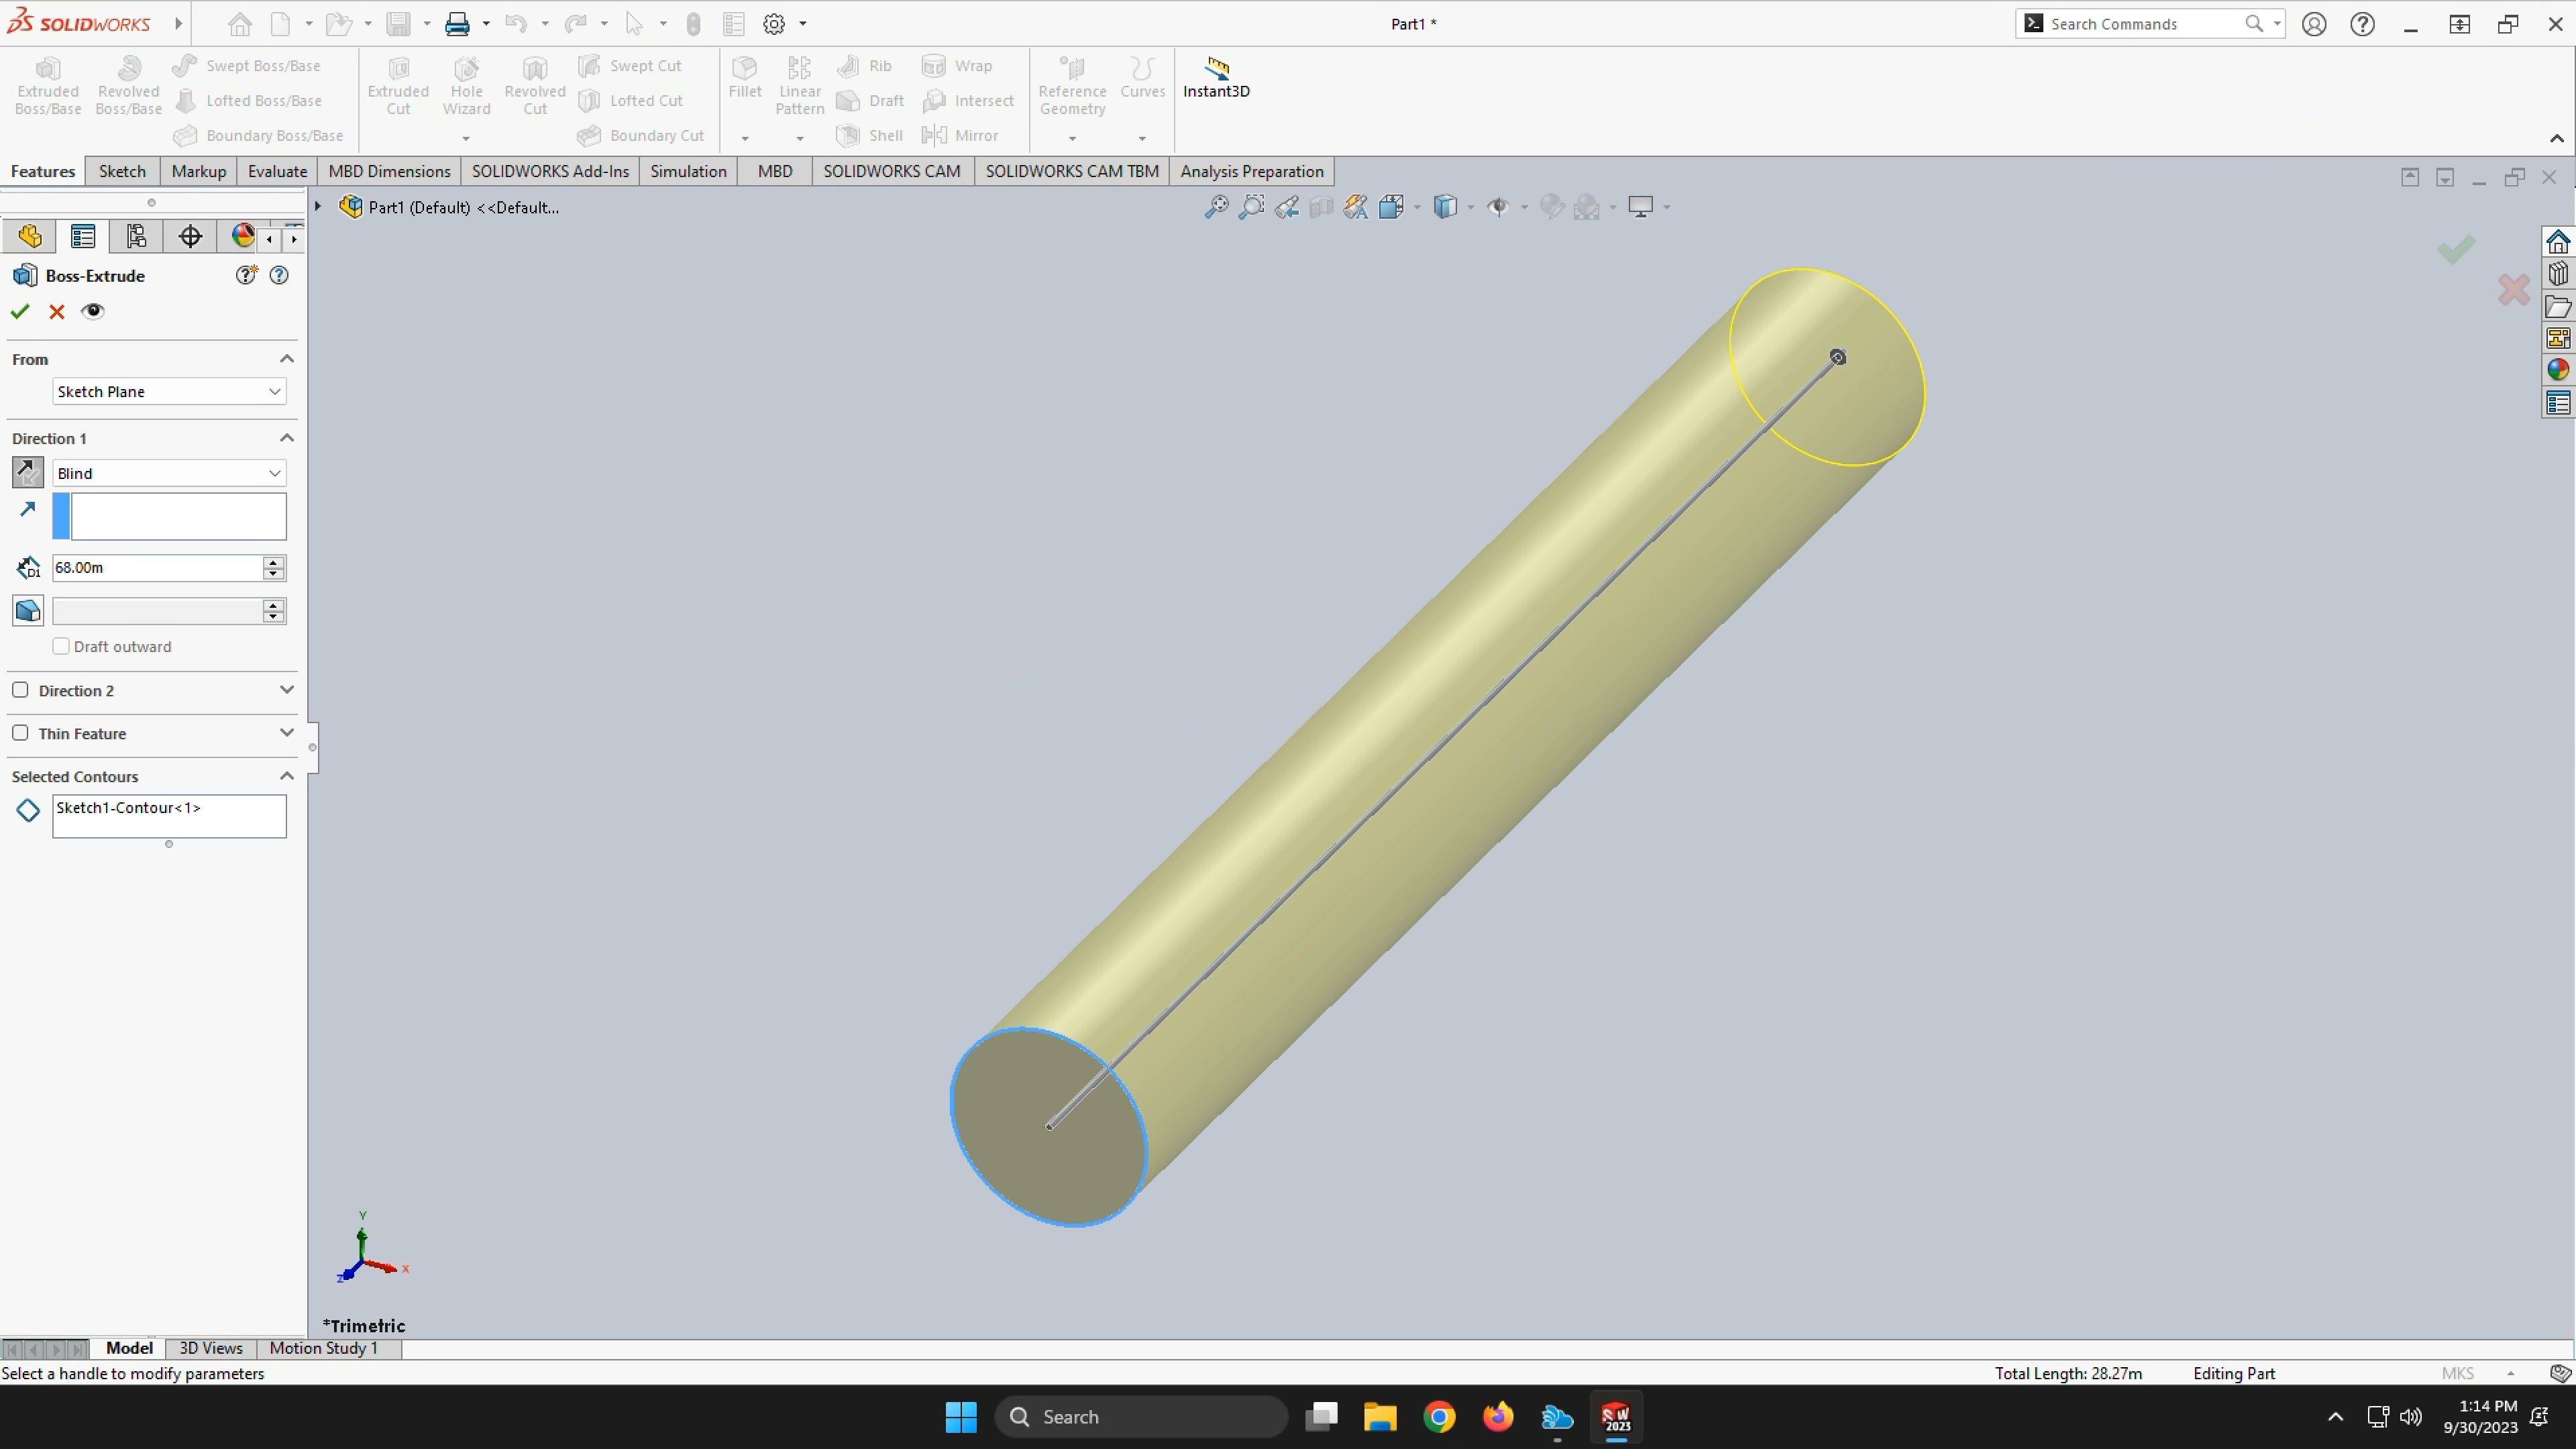Collapse the Selected Contours section
This screenshot has width=2576, height=1449.
287,776
